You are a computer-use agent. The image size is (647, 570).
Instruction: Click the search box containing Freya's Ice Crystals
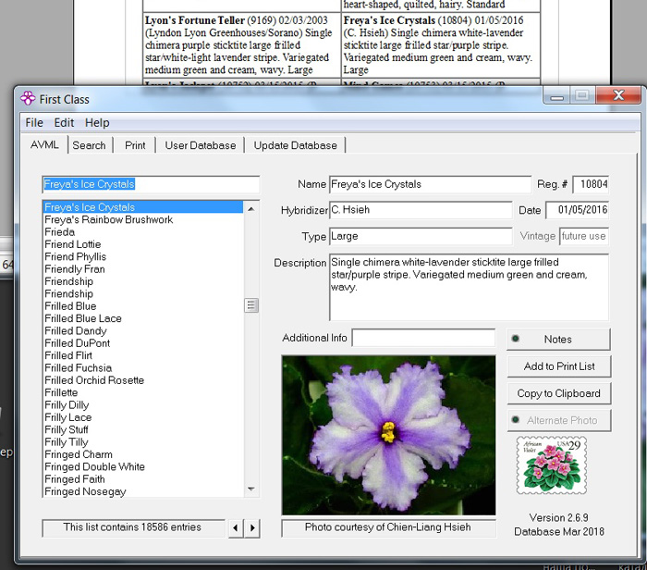click(151, 184)
